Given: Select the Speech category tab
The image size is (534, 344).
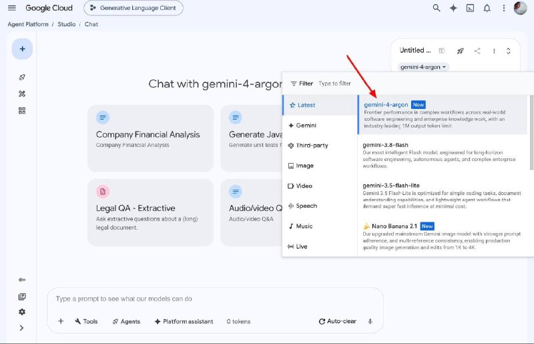Looking at the screenshot, I should [320, 206].
